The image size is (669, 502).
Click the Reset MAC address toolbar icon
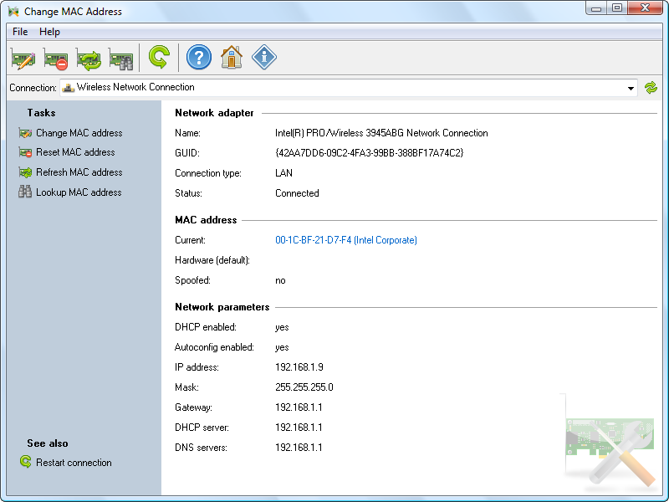(x=55, y=59)
